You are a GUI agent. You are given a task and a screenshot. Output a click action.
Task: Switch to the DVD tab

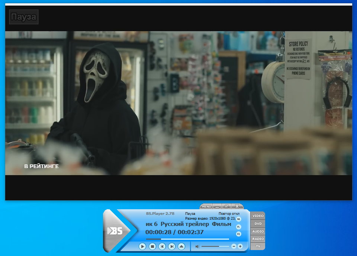258,223
